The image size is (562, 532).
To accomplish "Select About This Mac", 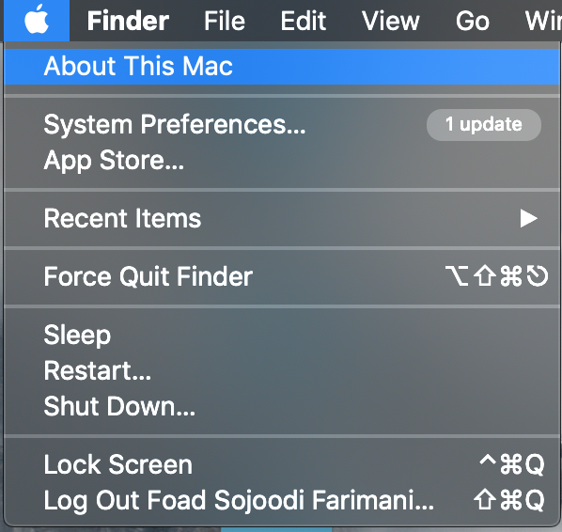I will click(282, 67).
